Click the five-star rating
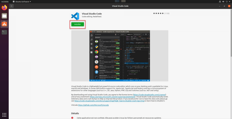The height and width of the screenshot is (119, 232). [158, 13]
